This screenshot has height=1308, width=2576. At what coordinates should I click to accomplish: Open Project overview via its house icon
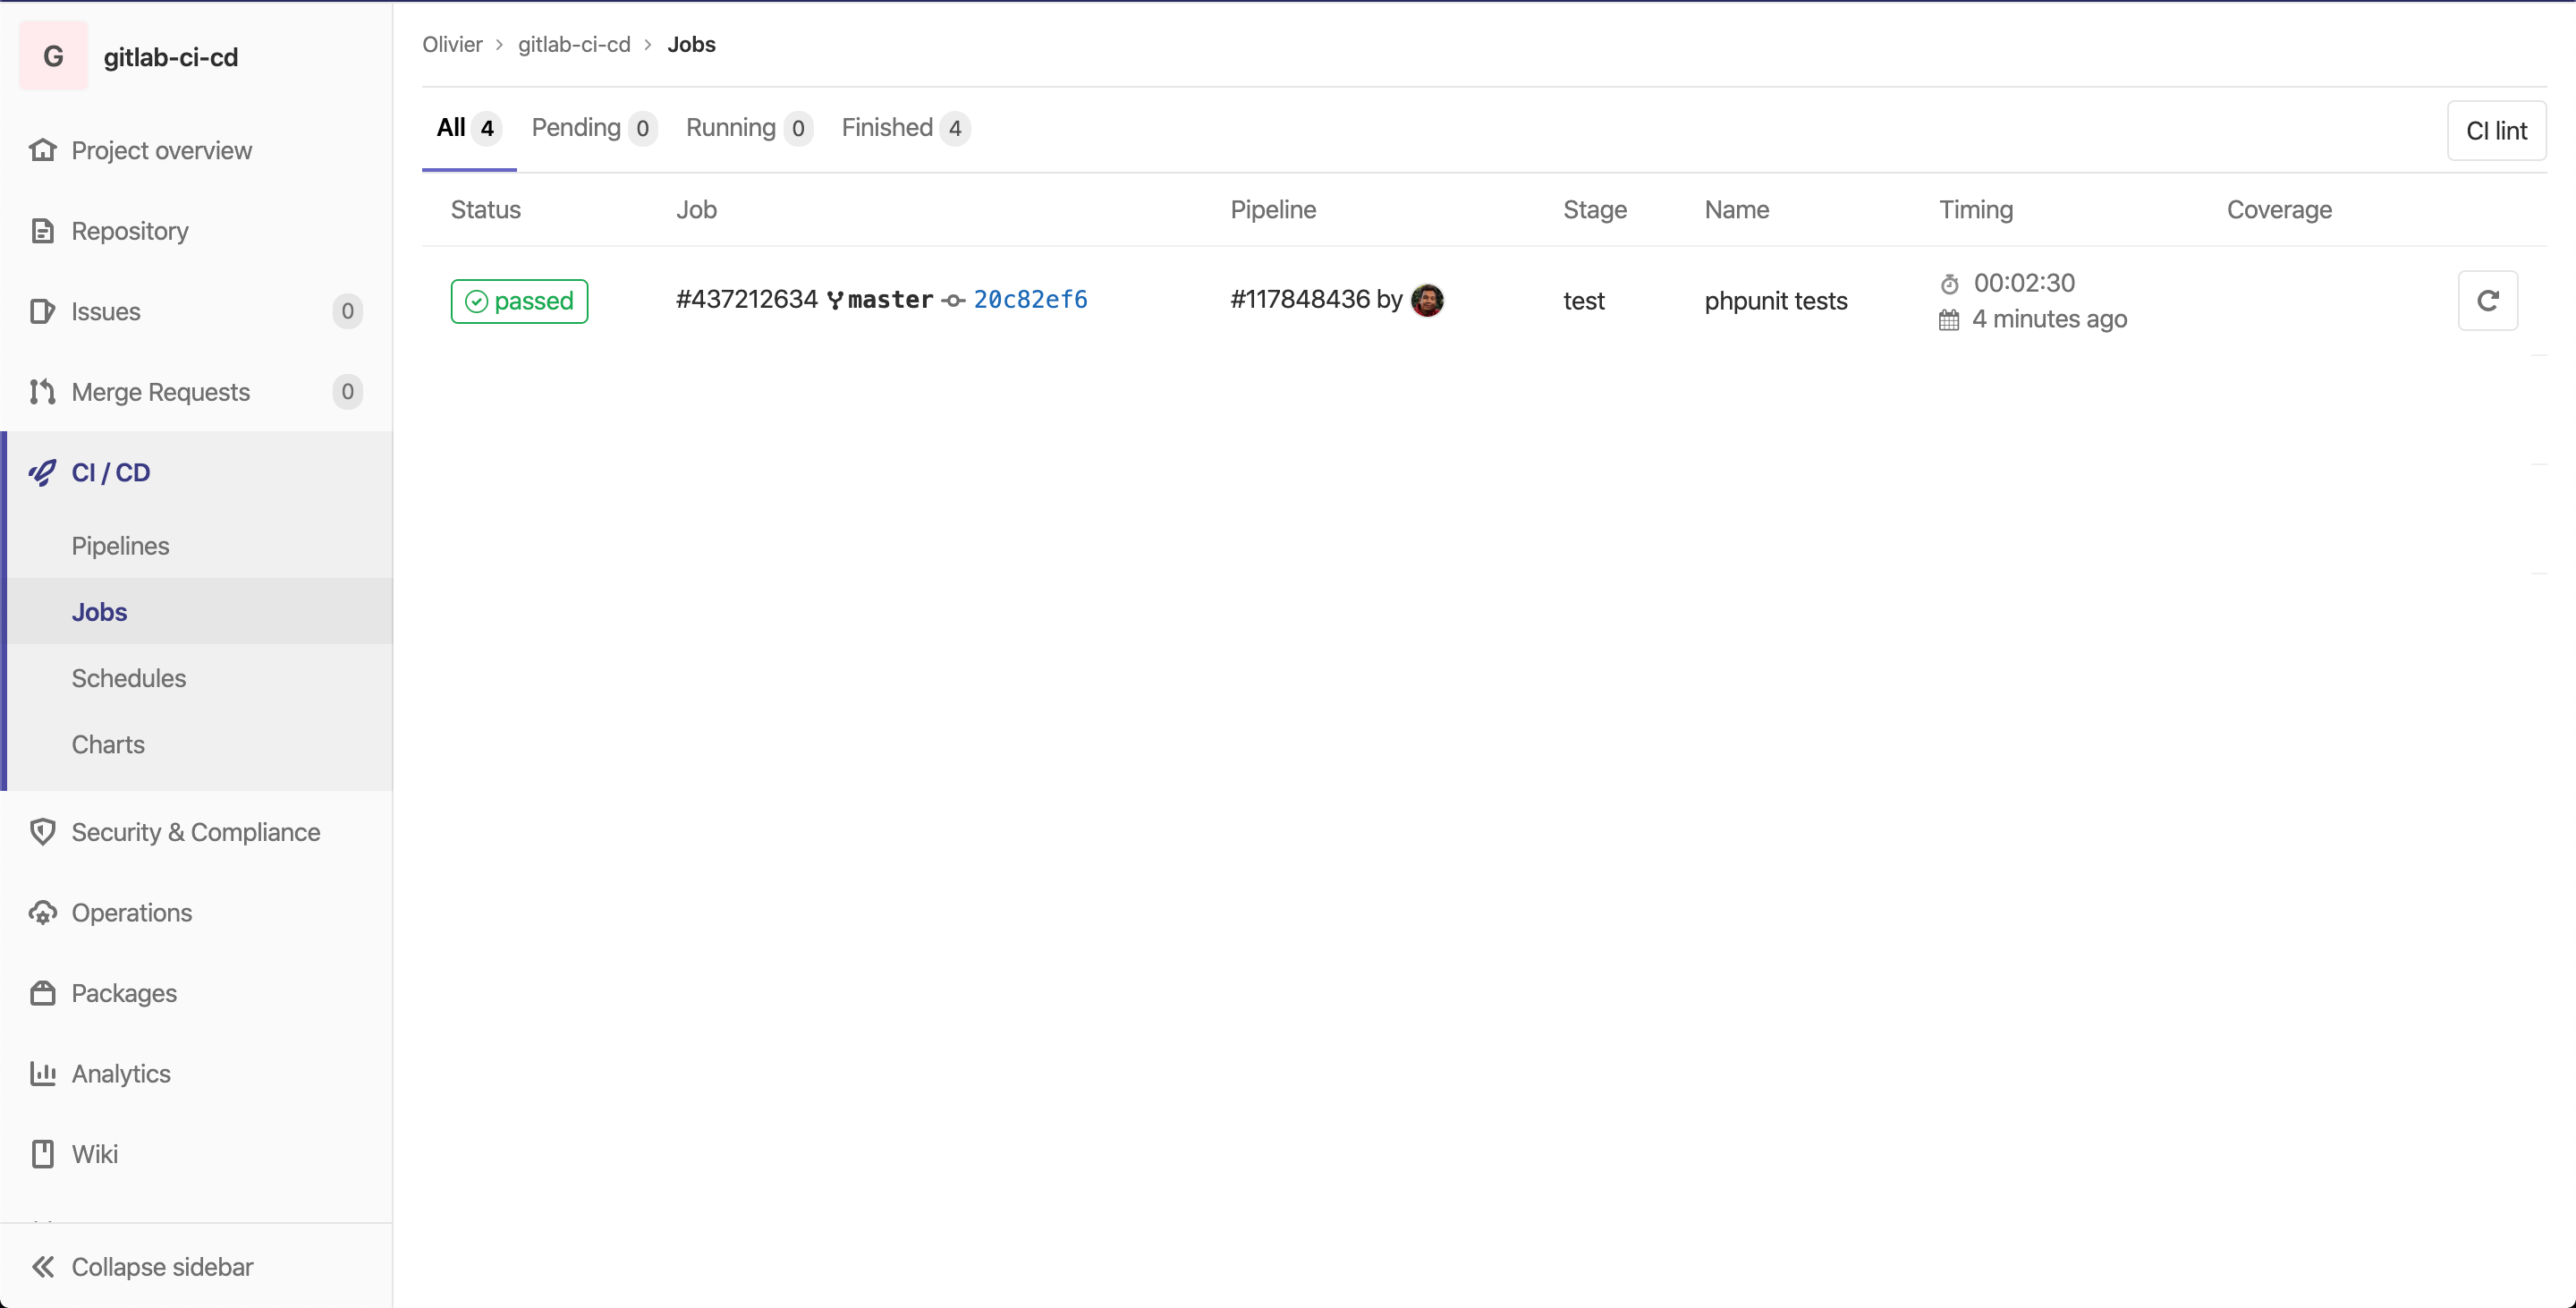point(42,150)
